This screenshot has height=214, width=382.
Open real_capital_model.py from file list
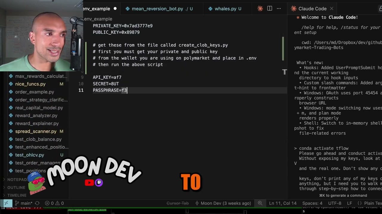point(39,108)
